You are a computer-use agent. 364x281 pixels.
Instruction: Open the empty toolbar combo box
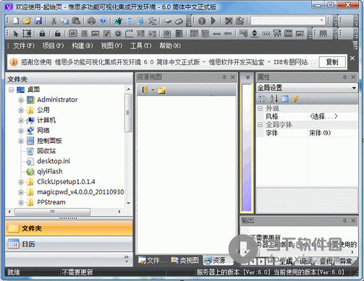point(288,21)
